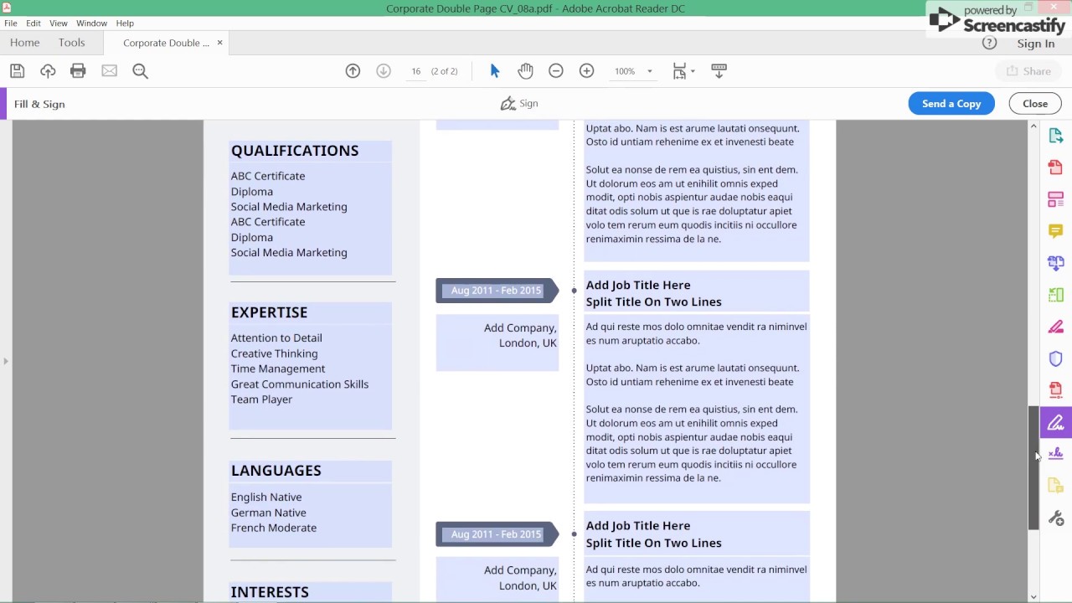Zoom out with the minus icon

click(556, 71)
